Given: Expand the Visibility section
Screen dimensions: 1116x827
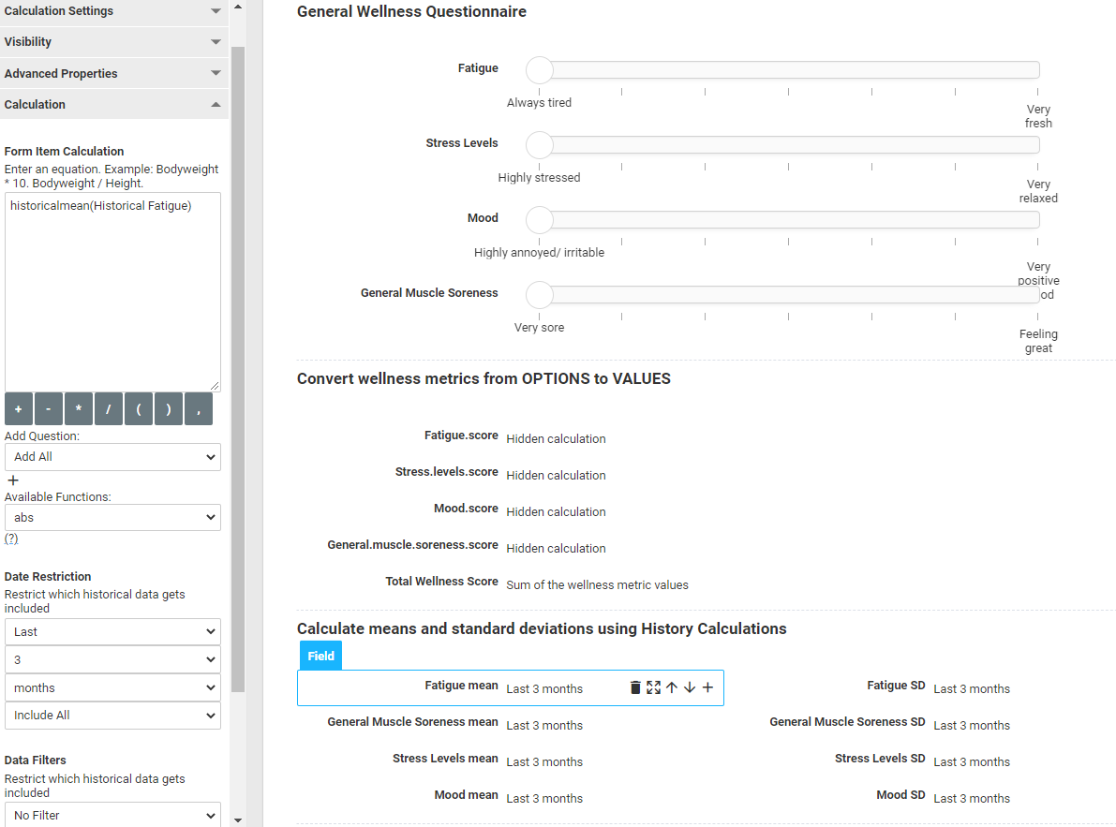Looking at the screenshot, I should click(x=114, y=42).
